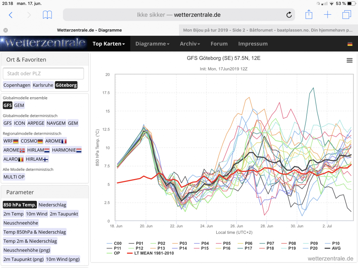
Task: Open the Impressum menu item
Action: pos(253,44)
